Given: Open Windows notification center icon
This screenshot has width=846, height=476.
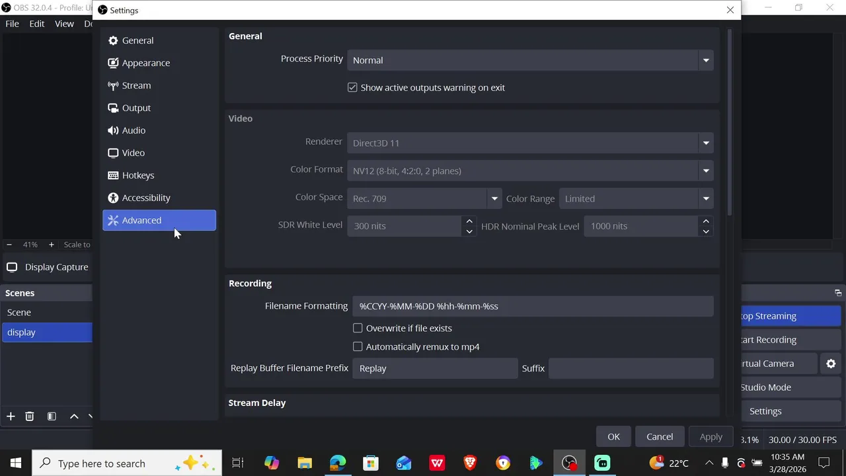Looking at the screenshot, I should point(824,463).
